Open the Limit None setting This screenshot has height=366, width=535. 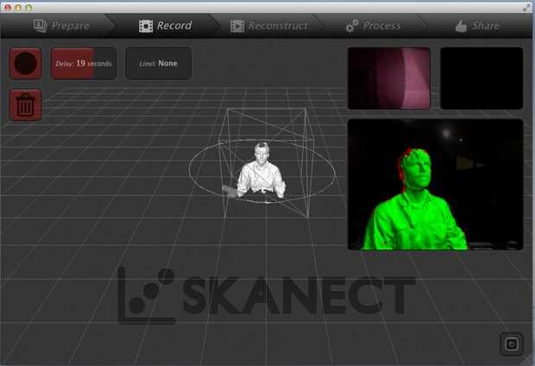point(158,64)
